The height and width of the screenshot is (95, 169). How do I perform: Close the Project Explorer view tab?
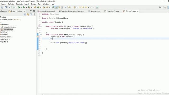[x=25, y=11]
